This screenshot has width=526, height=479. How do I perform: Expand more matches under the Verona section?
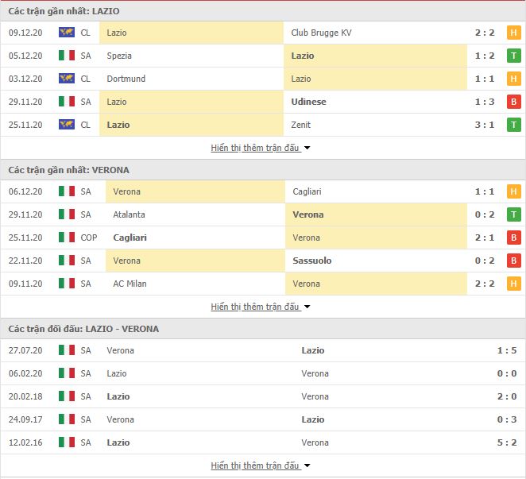pos(261,307)
